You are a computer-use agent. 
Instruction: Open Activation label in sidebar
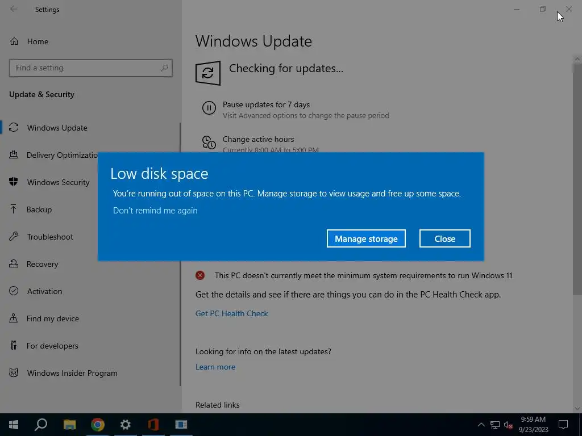[44, 291]
